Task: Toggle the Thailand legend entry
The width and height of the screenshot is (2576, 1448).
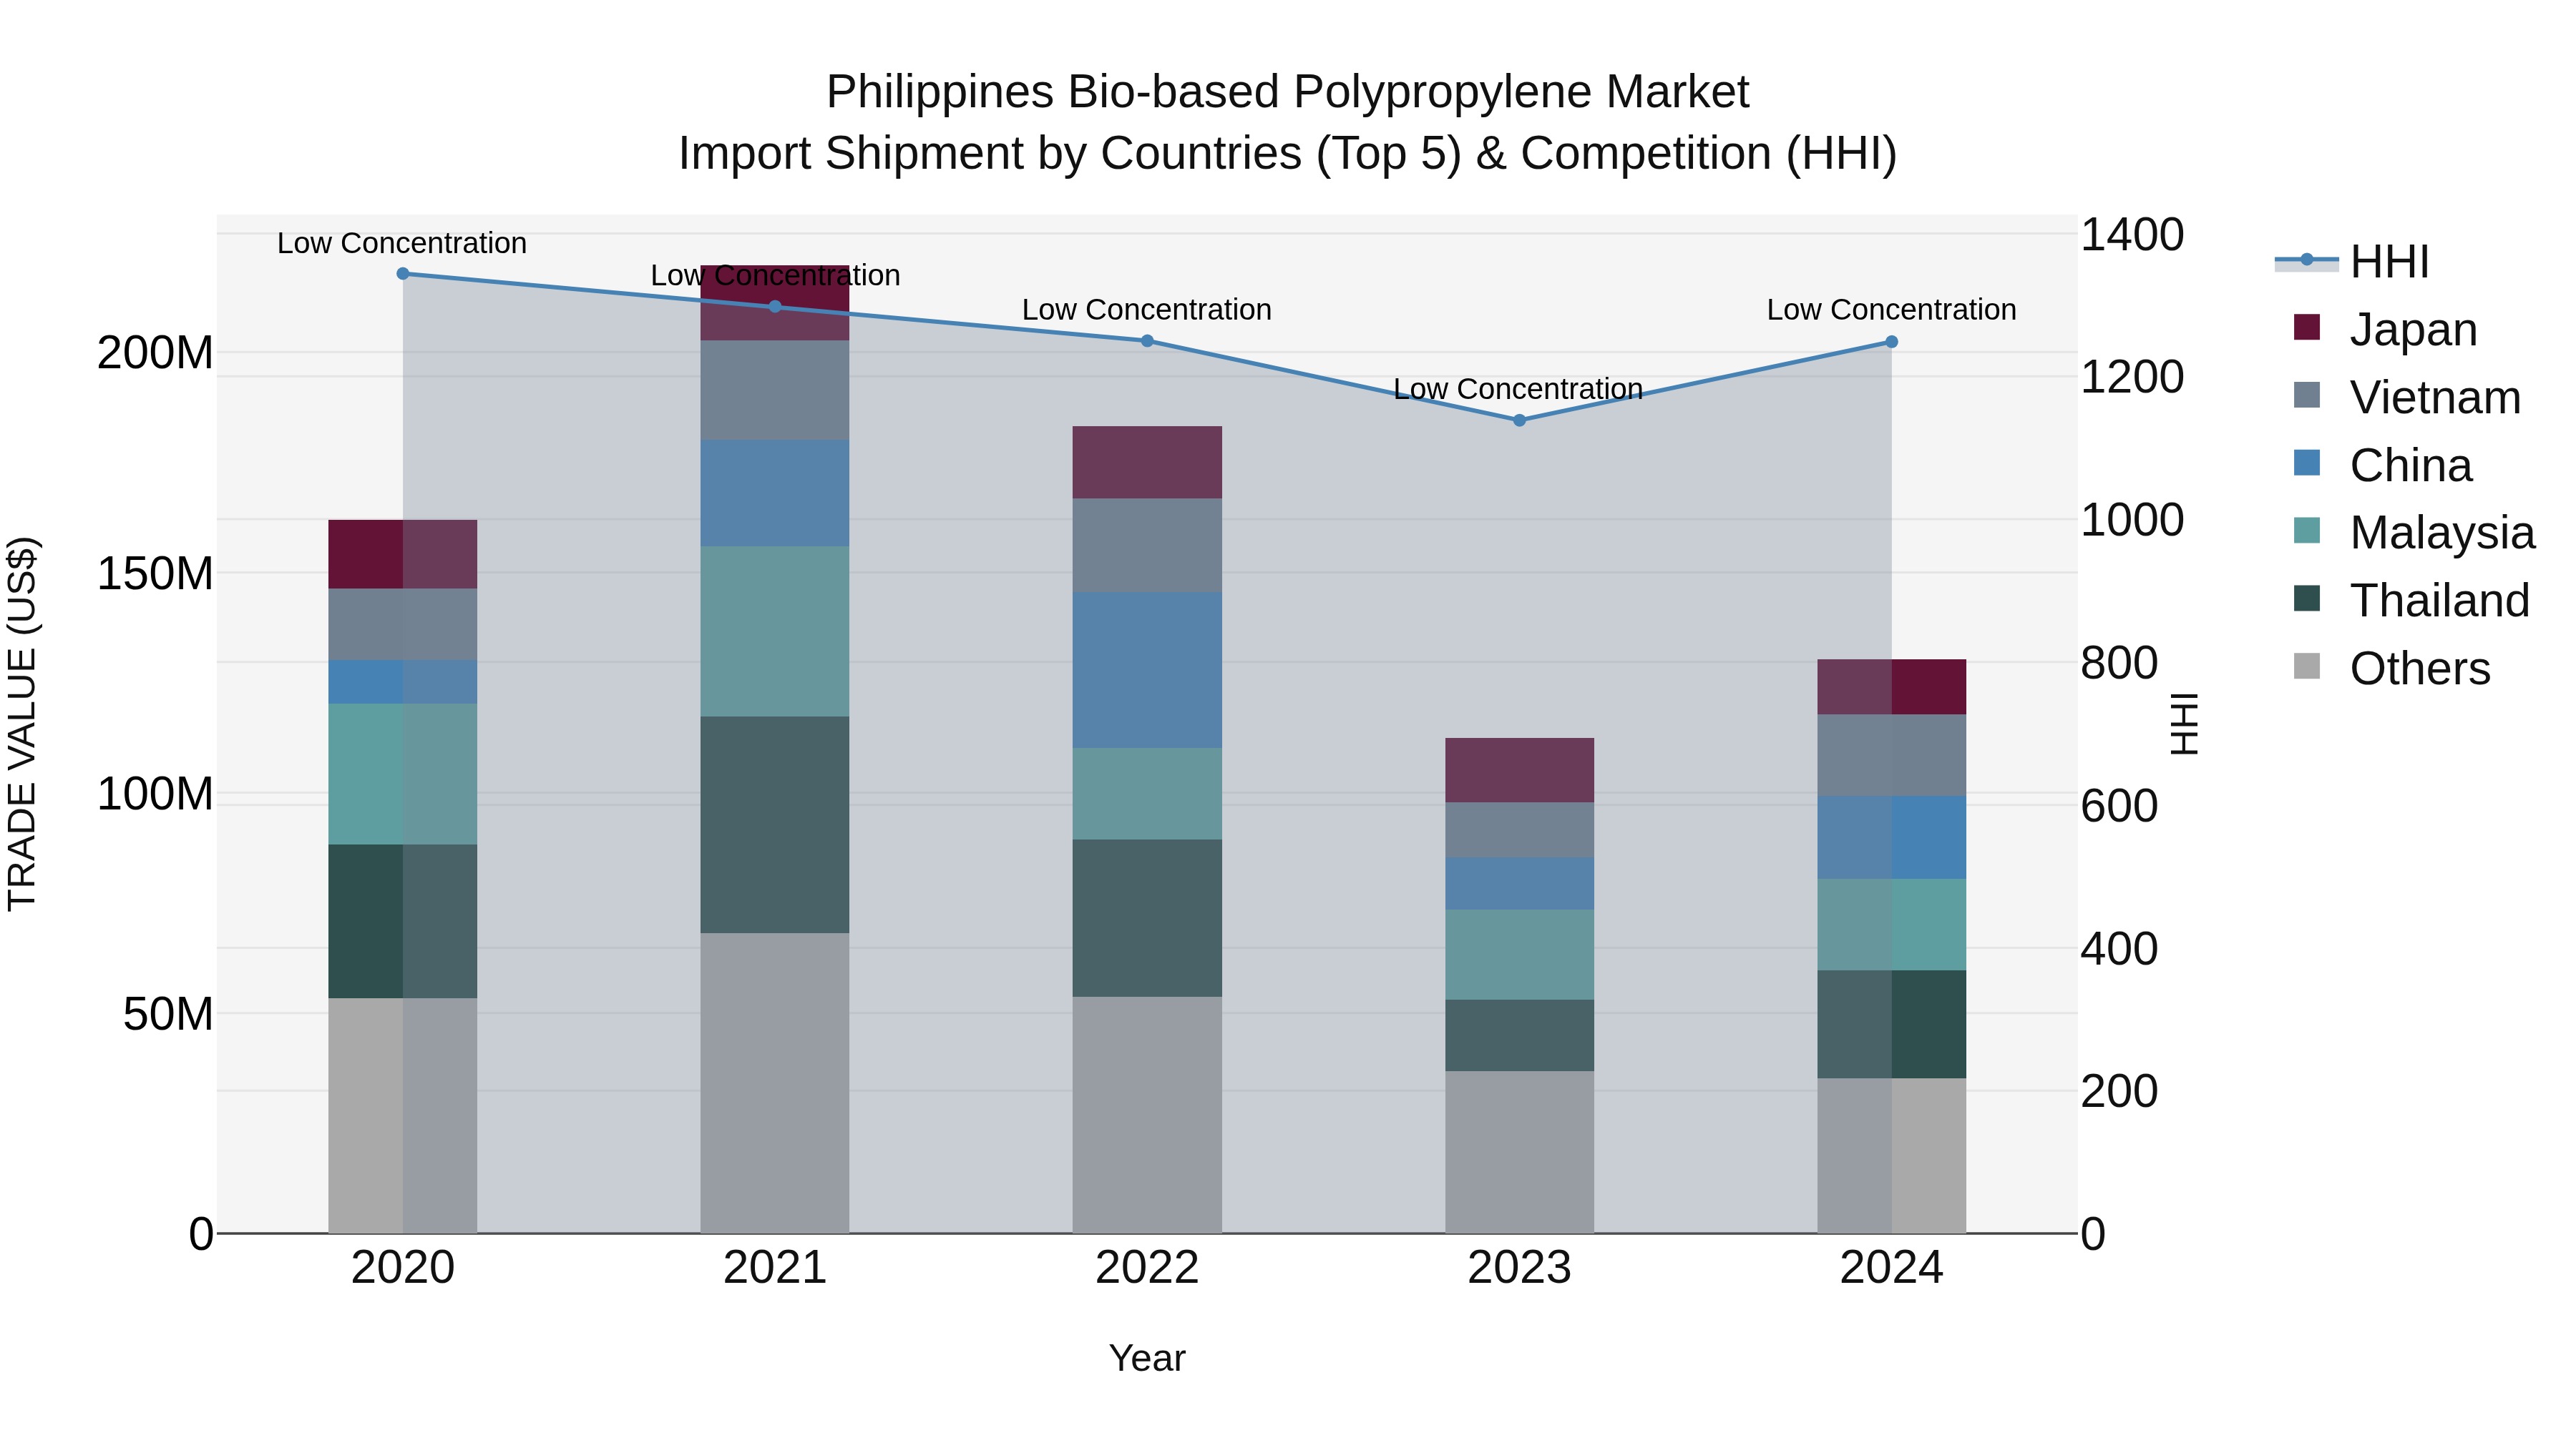Action: (2411, 601)
